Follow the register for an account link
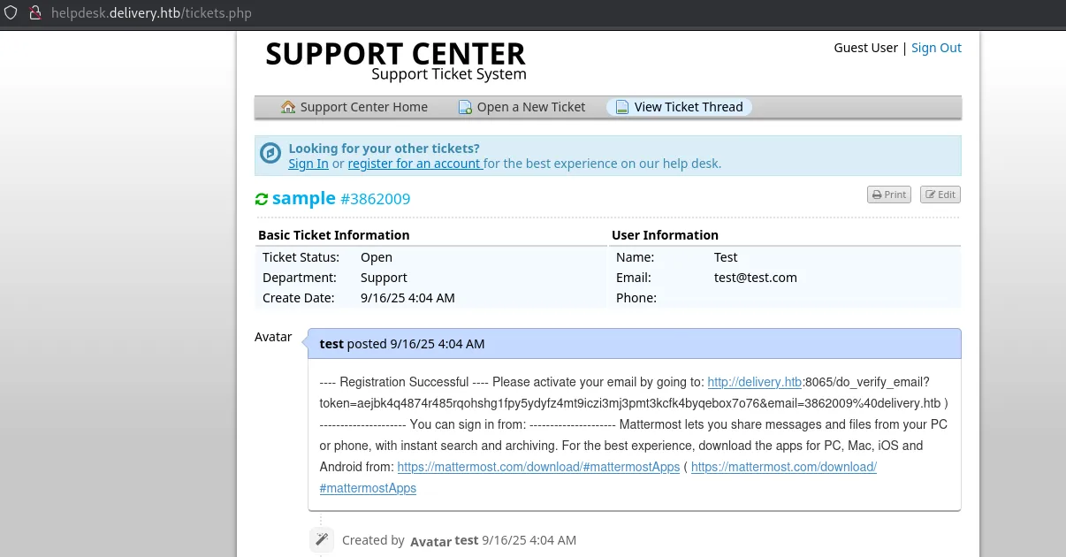Screen dimensions: 1066x557 pos(415,164)
